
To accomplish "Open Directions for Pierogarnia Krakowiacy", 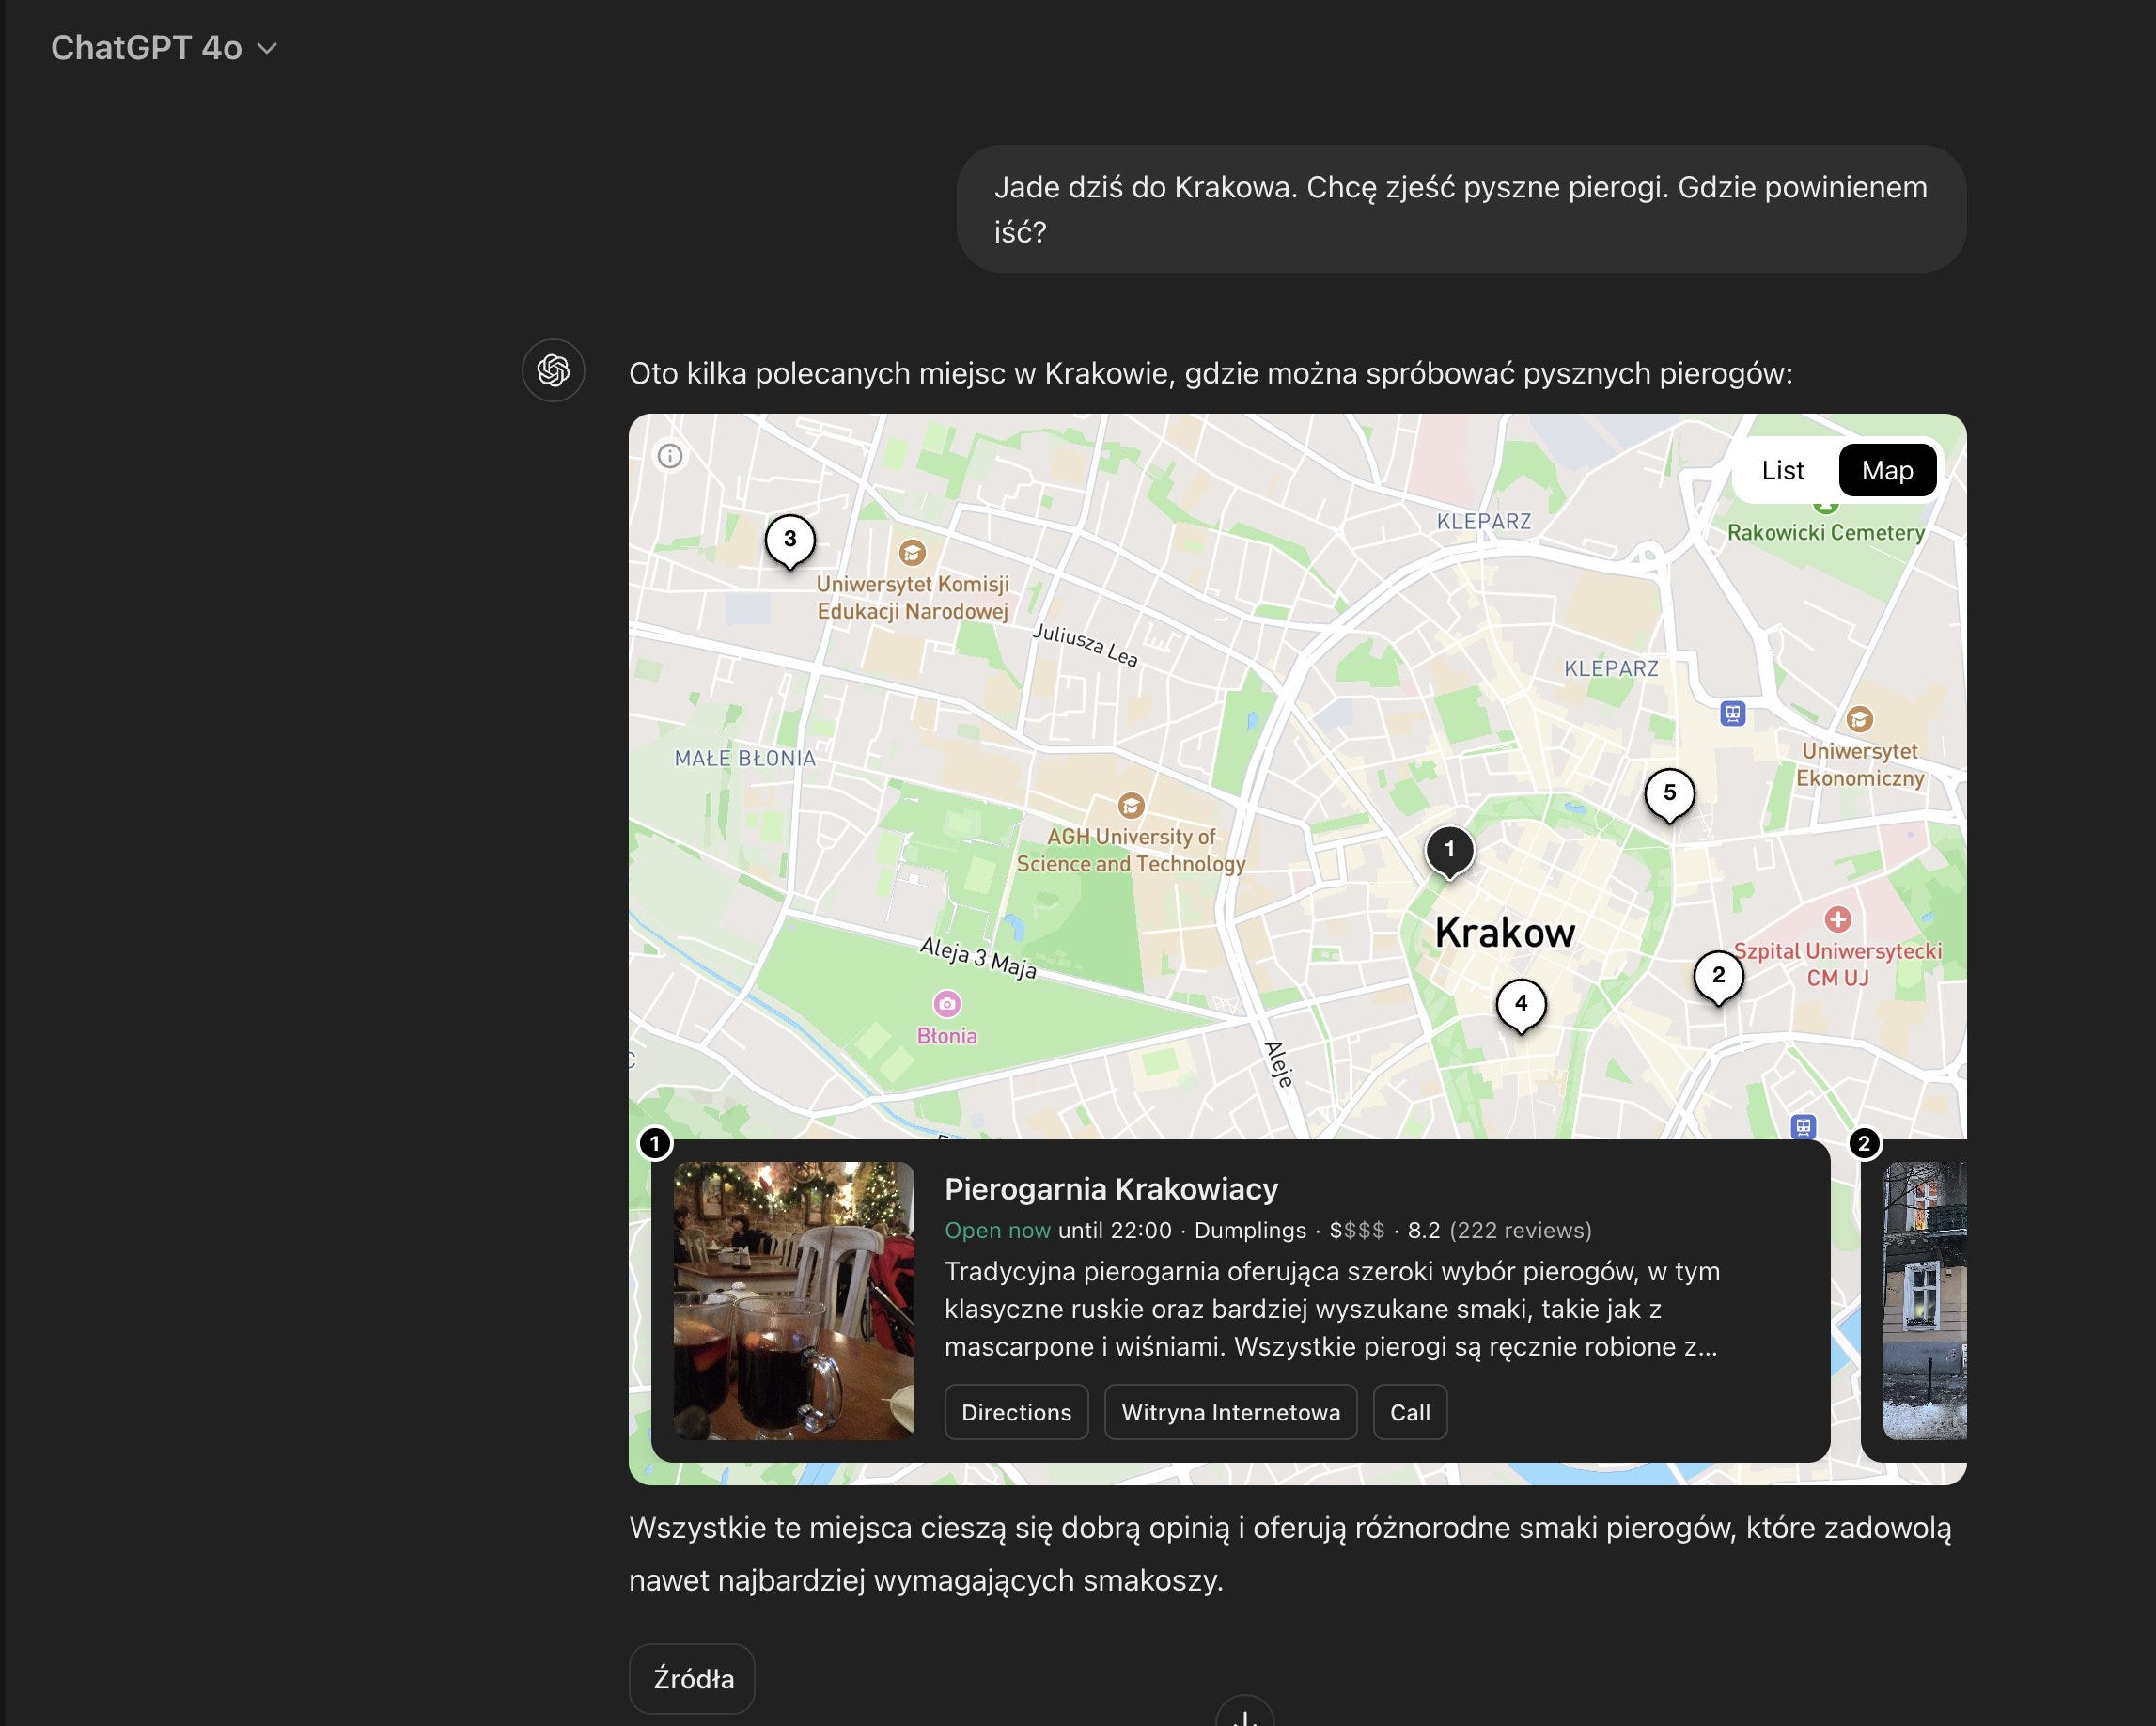I will [x=1016, y=1412].
